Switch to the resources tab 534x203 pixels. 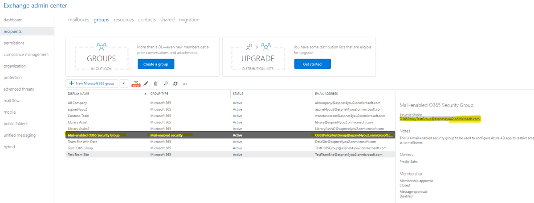[124, 20]
